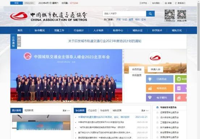Click the hot search keyword 培训
200x139 pixels.
coord(137,19)
